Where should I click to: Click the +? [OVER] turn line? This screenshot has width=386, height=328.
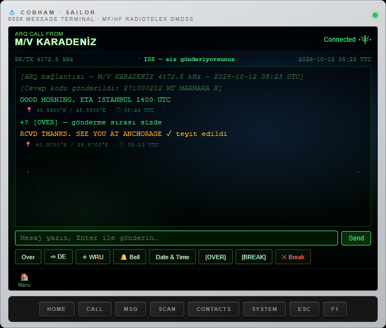pos(91,122)
